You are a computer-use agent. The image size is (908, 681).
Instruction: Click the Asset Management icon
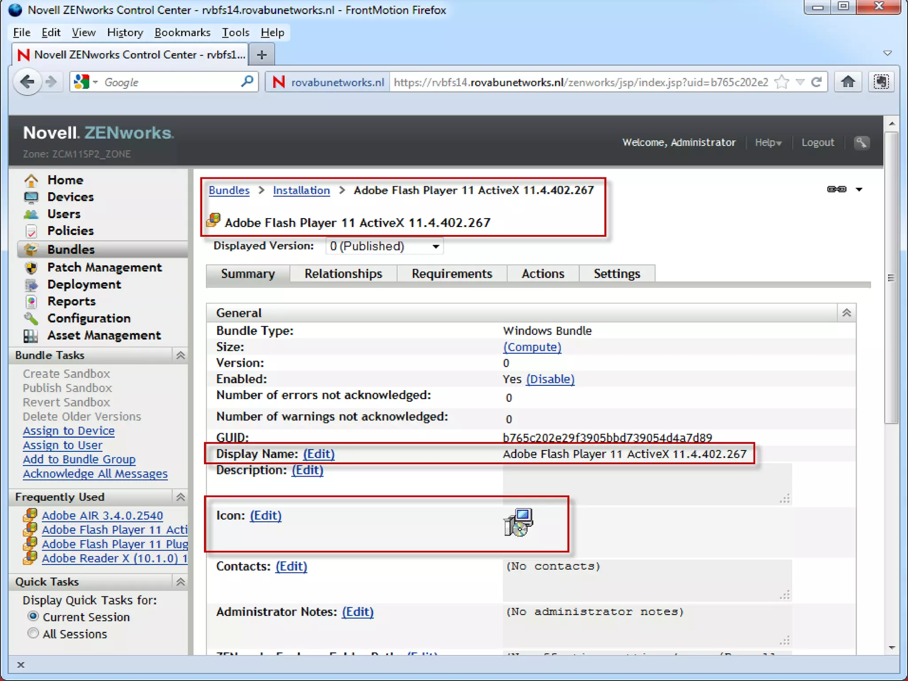click(x=31, y=336)
